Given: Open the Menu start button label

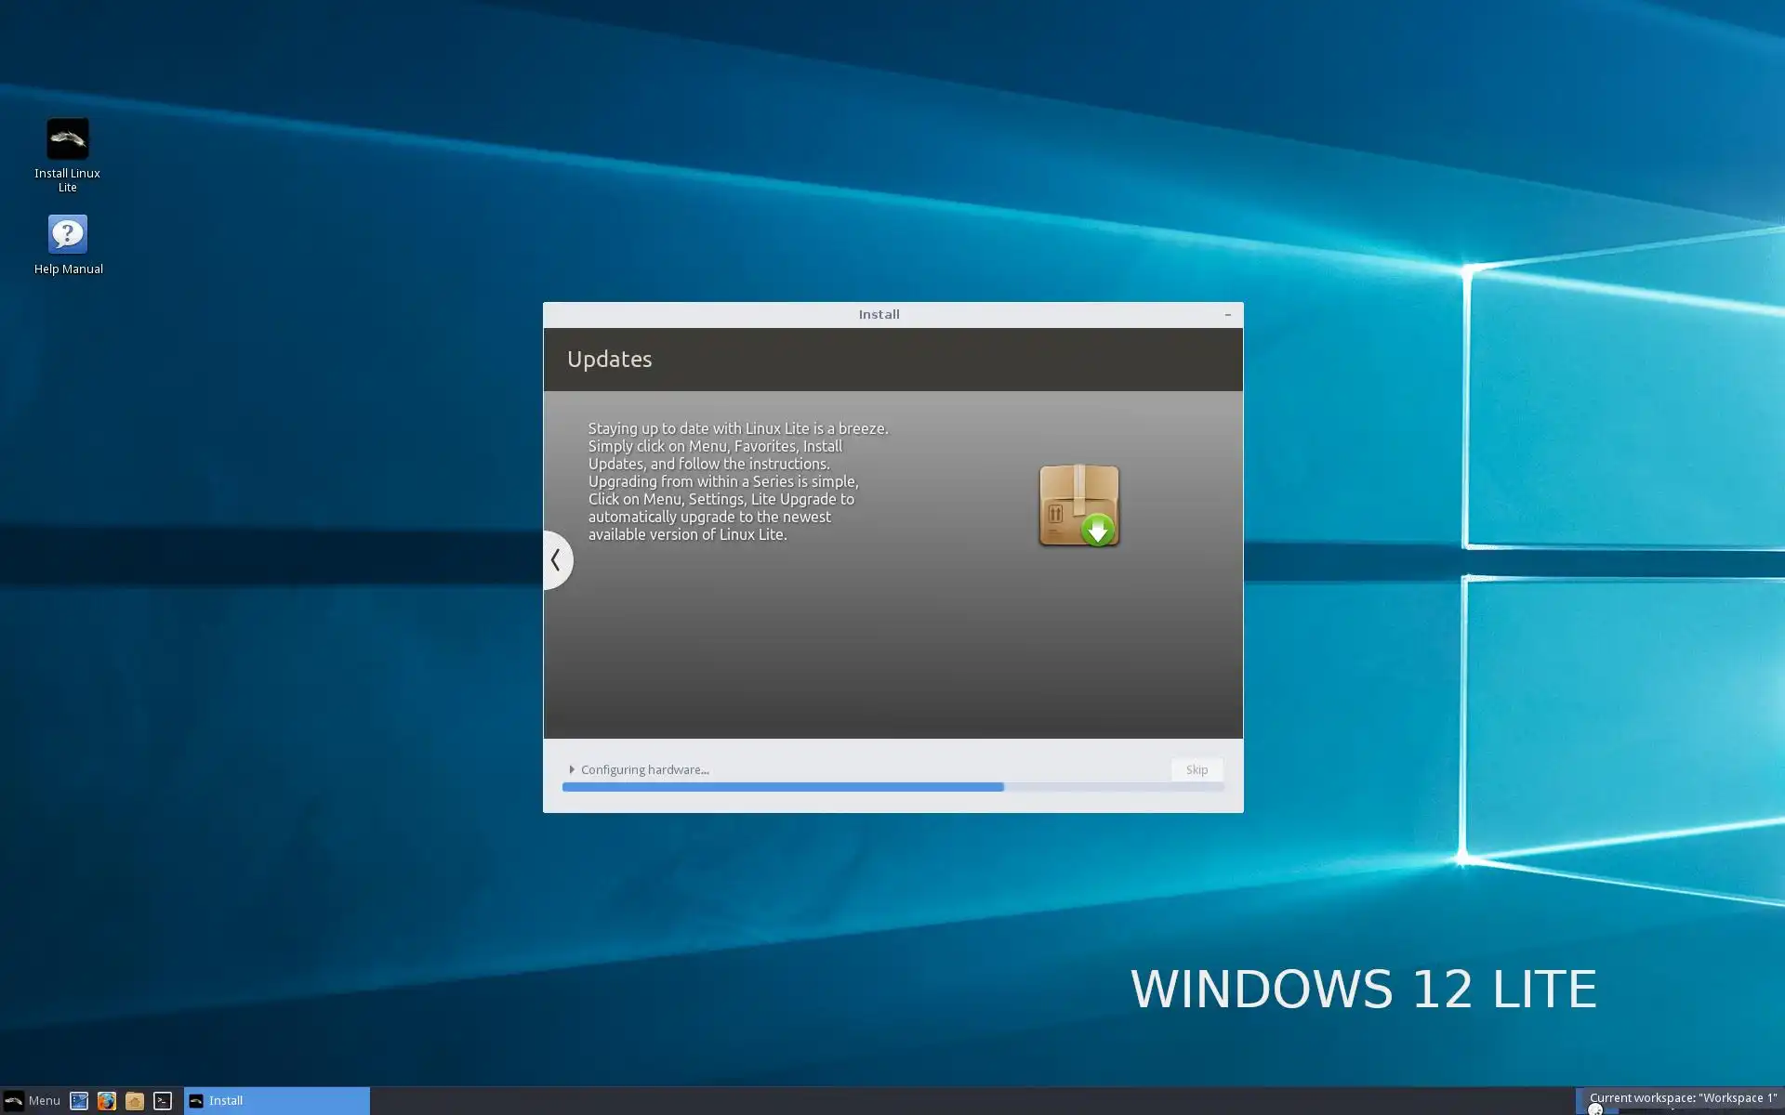Looking at the screenshot, I should [44, 1101].
